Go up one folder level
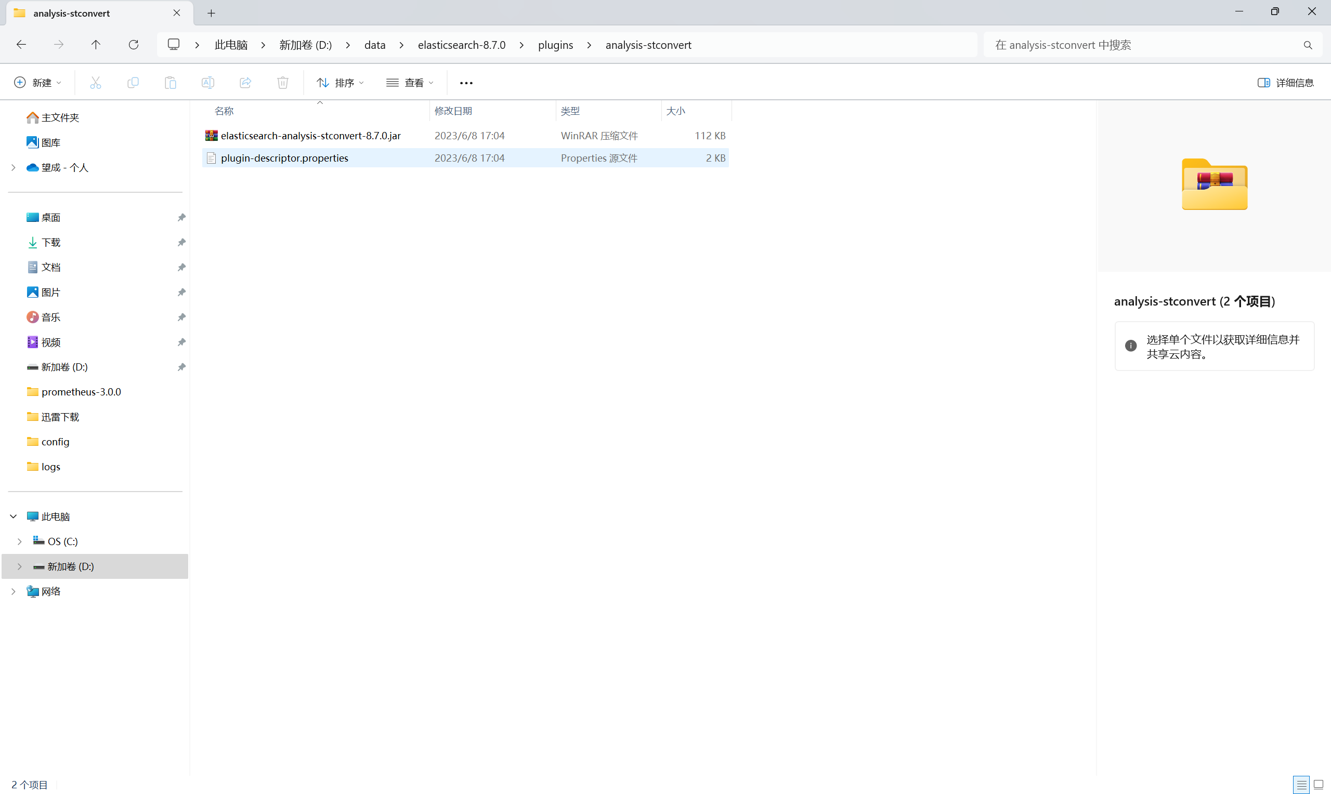Screen dimensions: 1331x794 coord(96,45)
